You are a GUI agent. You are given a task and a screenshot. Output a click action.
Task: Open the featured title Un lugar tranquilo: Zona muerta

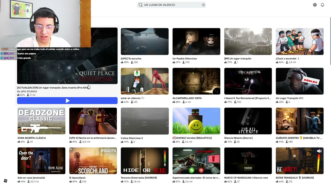pos(53,88)
